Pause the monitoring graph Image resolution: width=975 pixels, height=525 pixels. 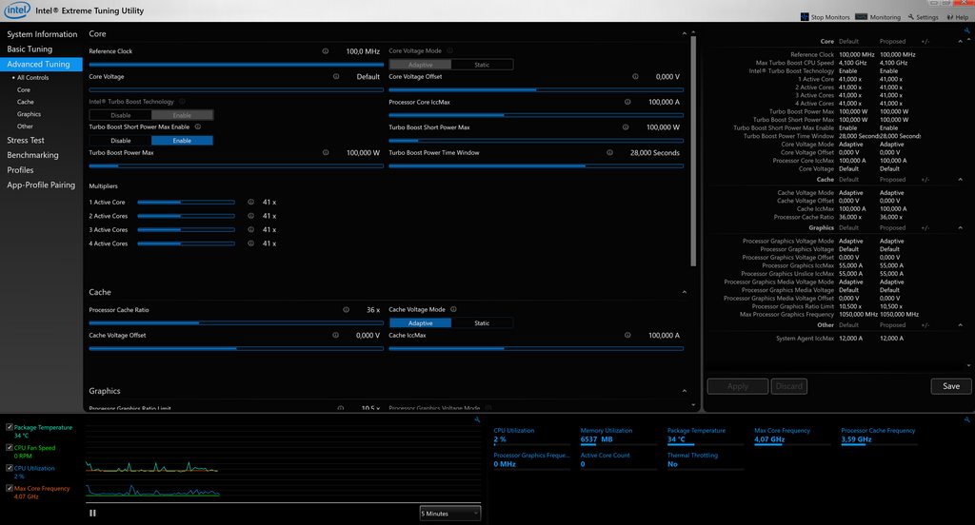92,514
